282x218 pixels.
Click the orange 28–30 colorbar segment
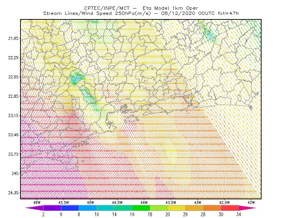tap(212, 208)
